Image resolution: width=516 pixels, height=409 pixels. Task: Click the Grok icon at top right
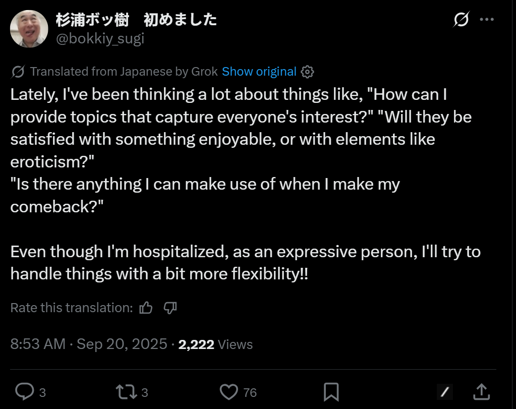461,19
